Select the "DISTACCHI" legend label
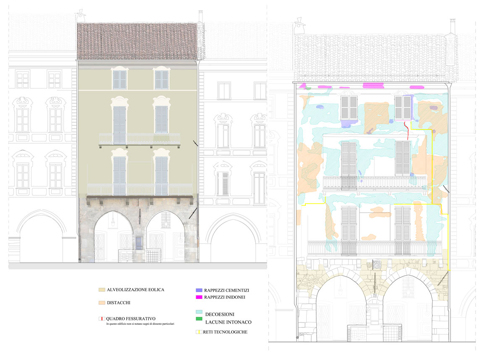Viewport: 483px width, 355px height. point(118,303)
